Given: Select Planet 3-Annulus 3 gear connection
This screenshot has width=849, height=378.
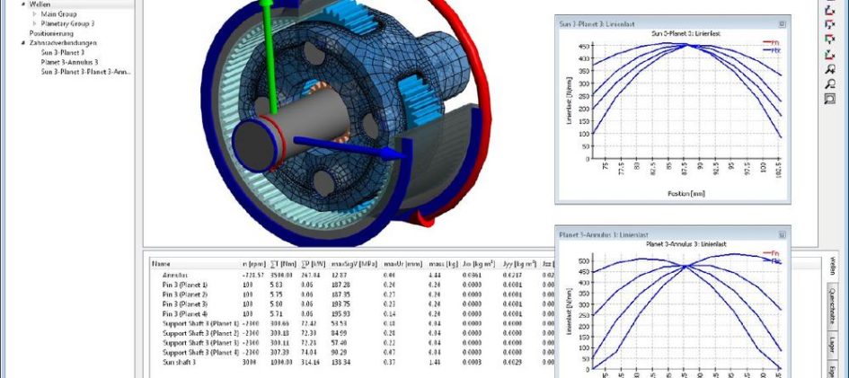Looking at the screenshot, I should pos(71,62).
